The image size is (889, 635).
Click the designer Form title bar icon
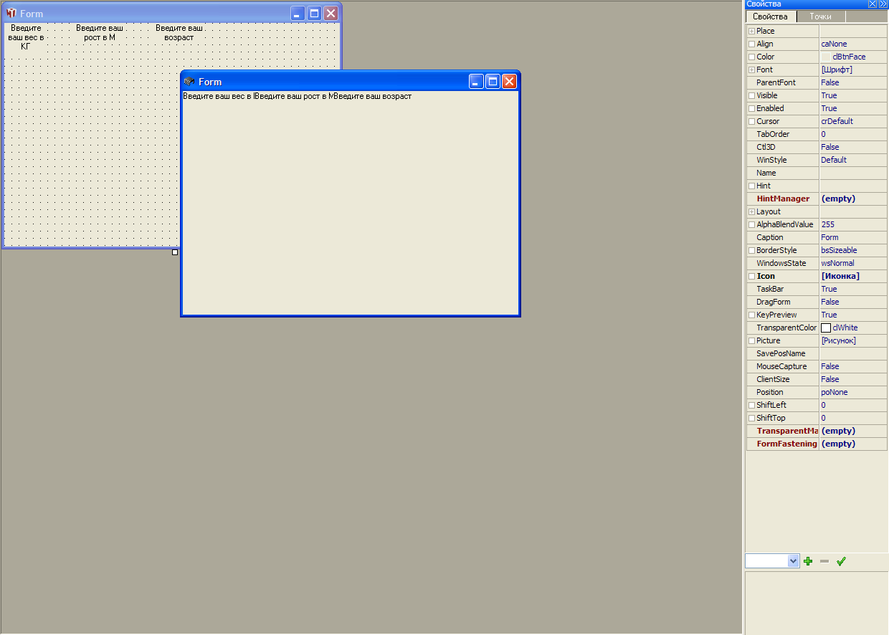(11, 14)
